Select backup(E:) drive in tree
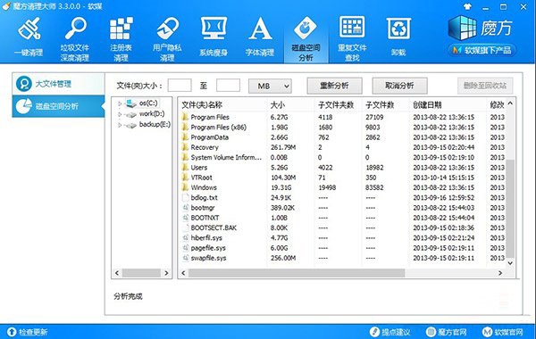The width and height of the screenshot is (536, 339). click(x=155, y=125)
